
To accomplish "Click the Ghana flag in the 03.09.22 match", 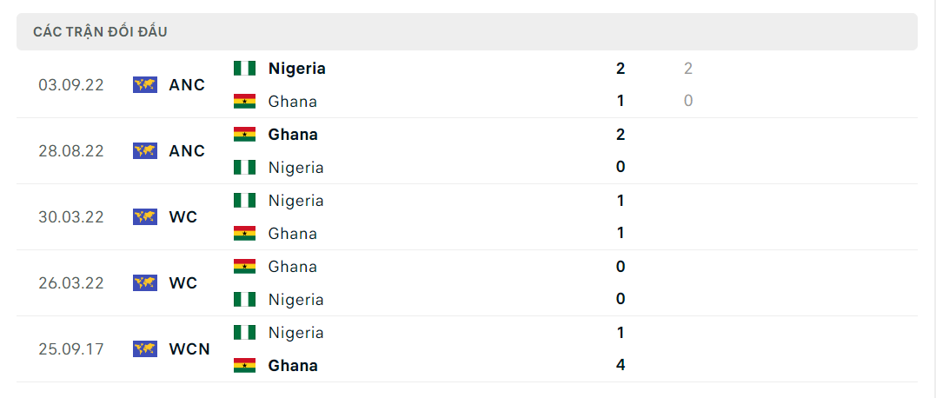I will [244, 102].
